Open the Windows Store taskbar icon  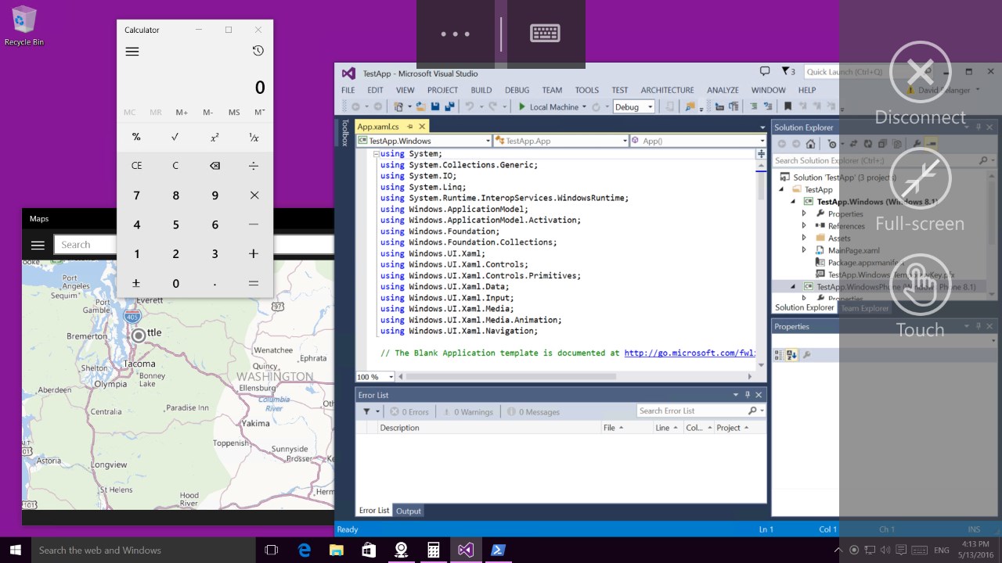click(369, 550)
